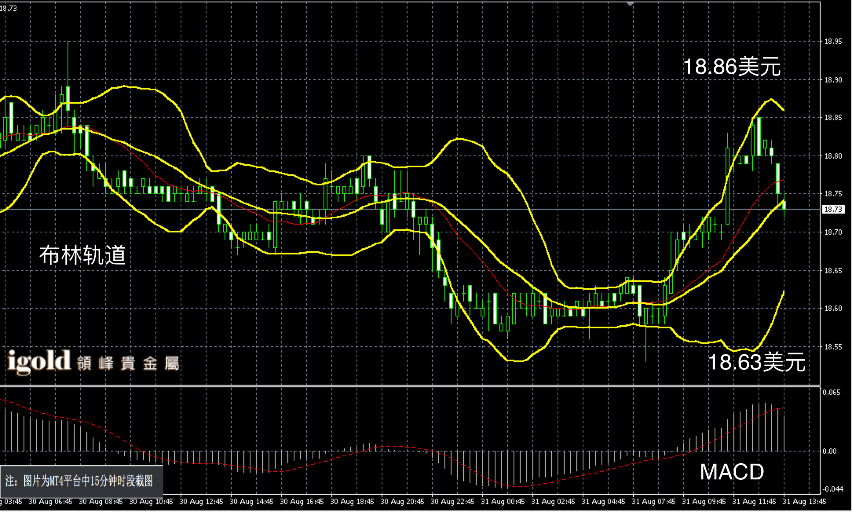Click the 18.95 price axis label
The height and width of the screenshot is (512, 852).
pyautogui.click(x=833, y=42)
